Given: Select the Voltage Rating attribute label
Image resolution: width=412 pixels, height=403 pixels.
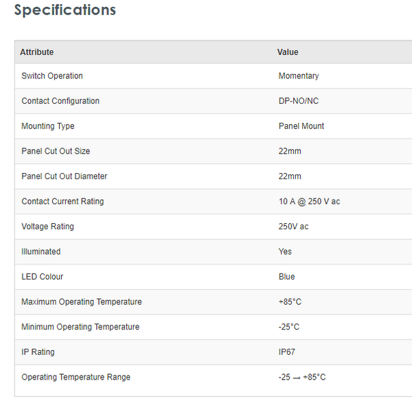Looking at the screenshot, I should pos(47,227).
